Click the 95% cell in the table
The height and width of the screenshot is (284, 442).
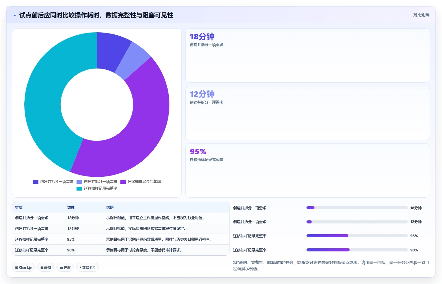(71, 239)
